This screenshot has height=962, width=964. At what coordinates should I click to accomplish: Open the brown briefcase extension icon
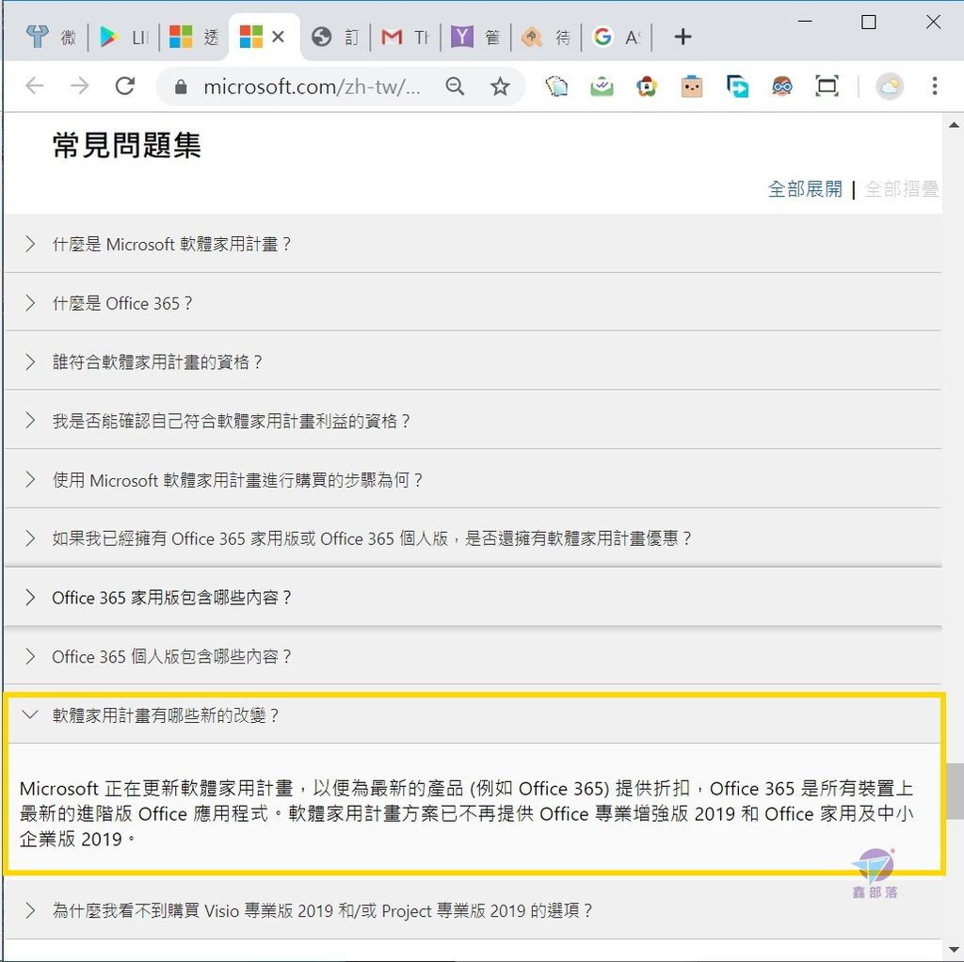[x=692, y=86]
